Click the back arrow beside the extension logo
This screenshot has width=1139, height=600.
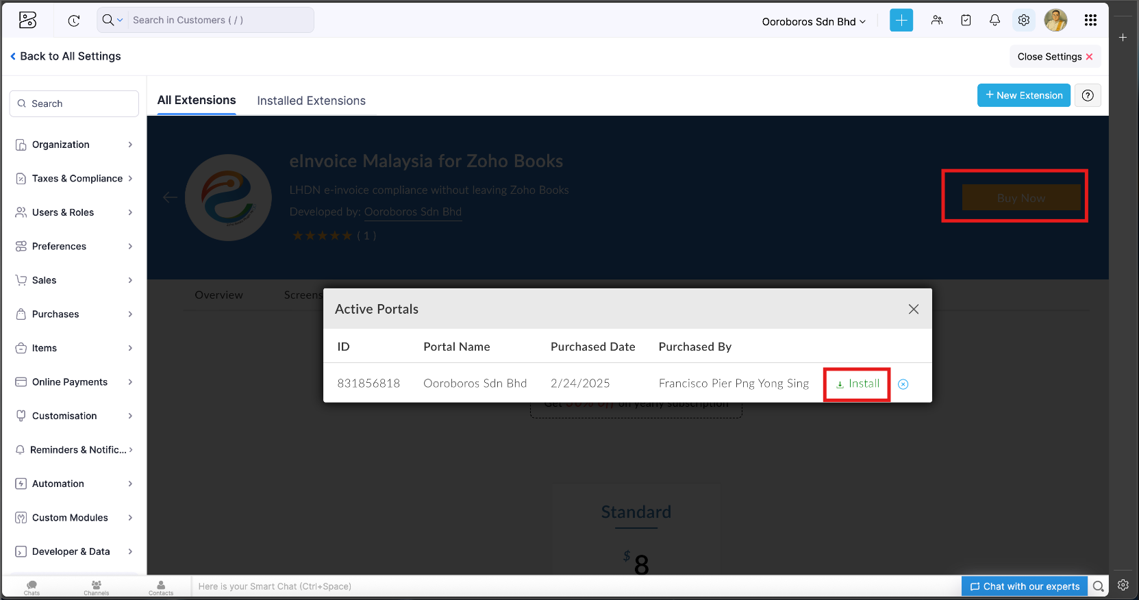170,197
